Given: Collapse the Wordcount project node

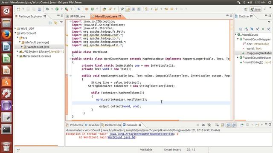Looking at the screenshot, I should (x=15, y=33).
